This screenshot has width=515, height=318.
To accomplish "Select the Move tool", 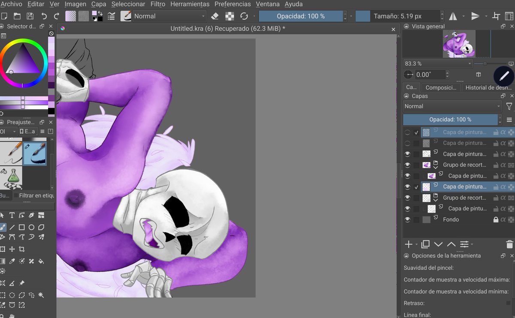I will tap(12, 249).
